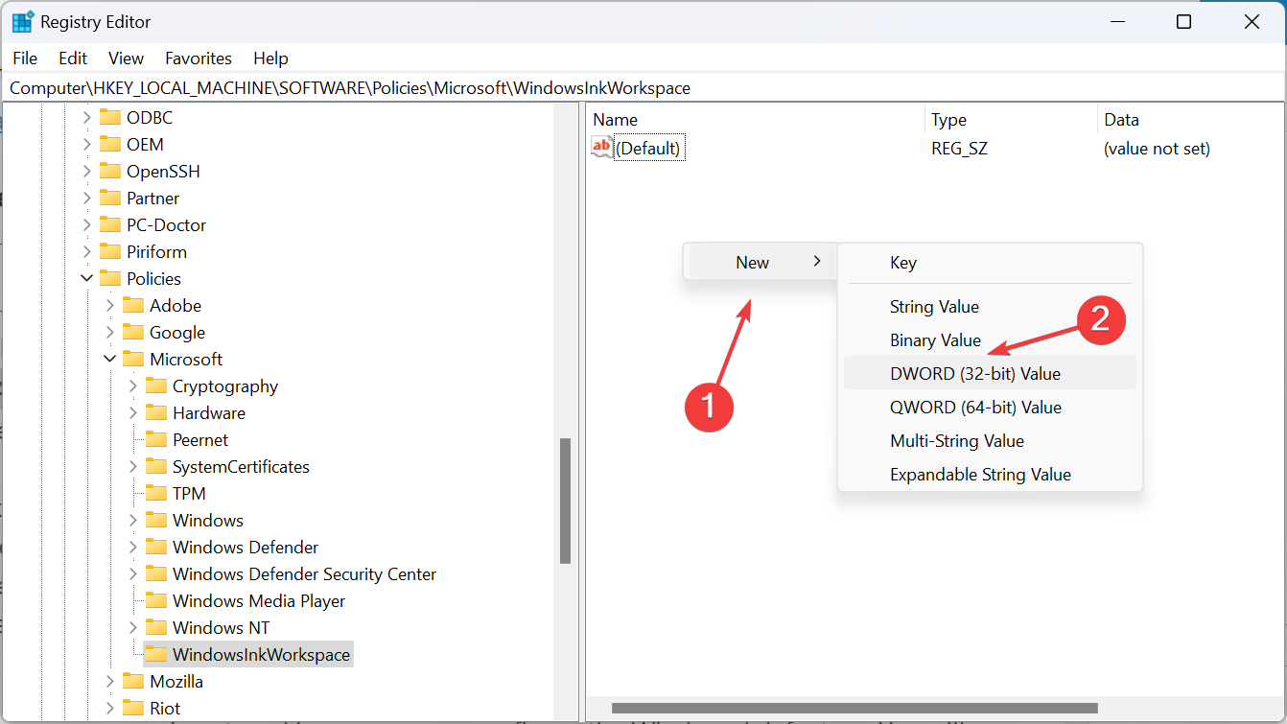Image resolution: width=1287 pixels, height=724 pixels.
Task: Click the Partner folder icon
Action: 110,199
